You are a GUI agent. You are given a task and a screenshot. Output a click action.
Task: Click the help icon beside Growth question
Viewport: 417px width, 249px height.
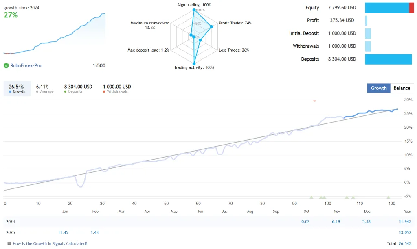point(9,244)
